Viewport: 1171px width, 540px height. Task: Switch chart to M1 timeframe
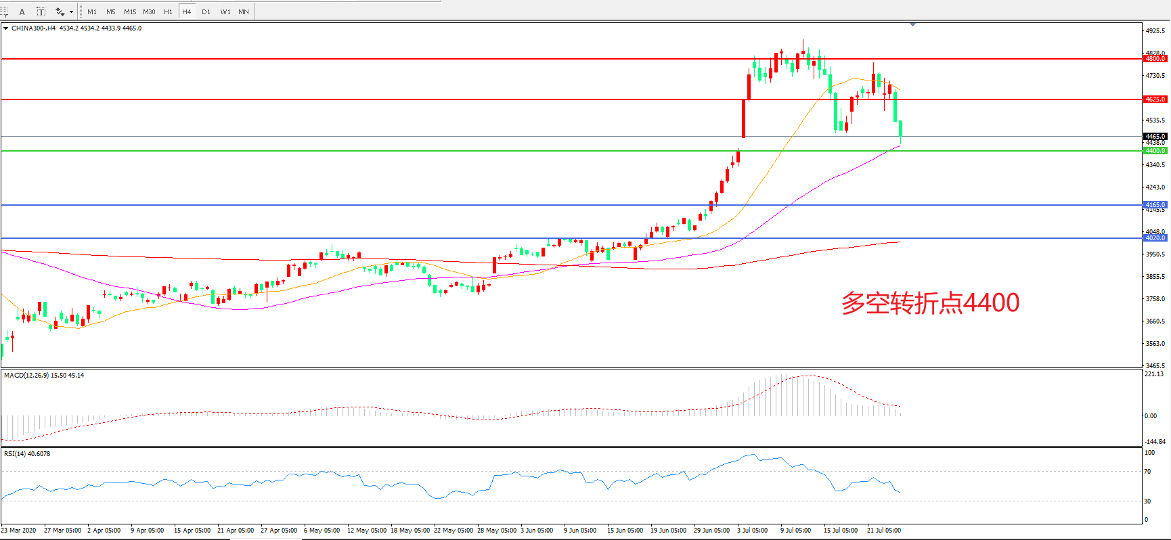pos(92,12)
